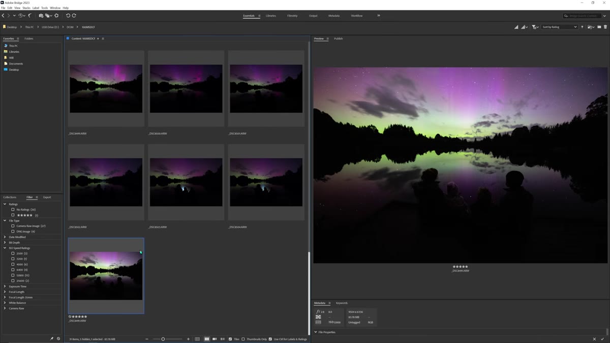Switch to thumbnails grid view
The image size is (610, 343).
point(207,339)
